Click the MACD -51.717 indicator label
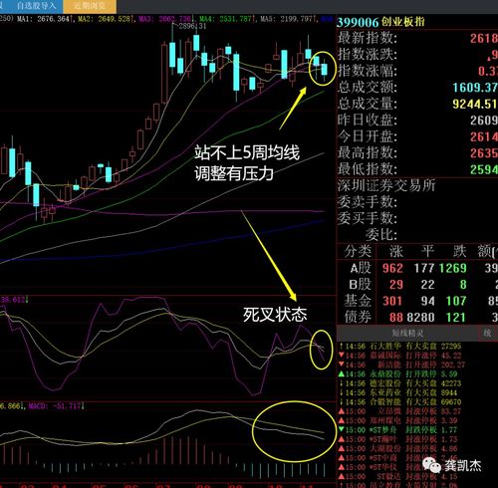Image resolution: width=498 pixels, height=488 pixels. click(55, 406)
